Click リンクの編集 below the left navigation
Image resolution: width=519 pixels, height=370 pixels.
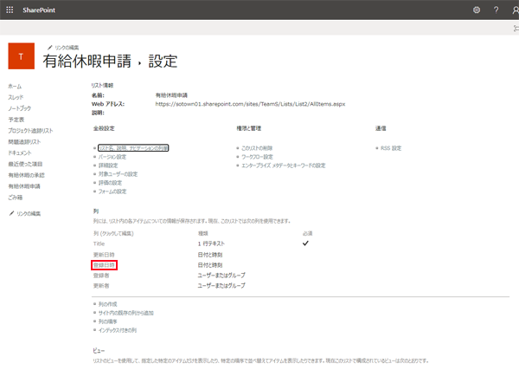(29, 213)
